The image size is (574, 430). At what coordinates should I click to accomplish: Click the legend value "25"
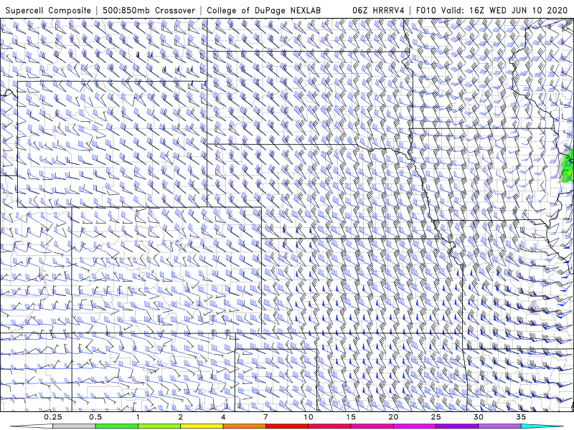point(436,417)
